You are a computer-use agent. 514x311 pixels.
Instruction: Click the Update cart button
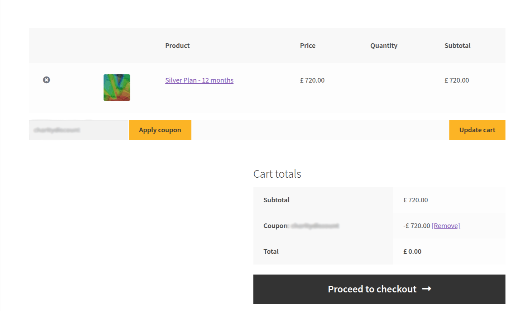(x=477, y=130)
